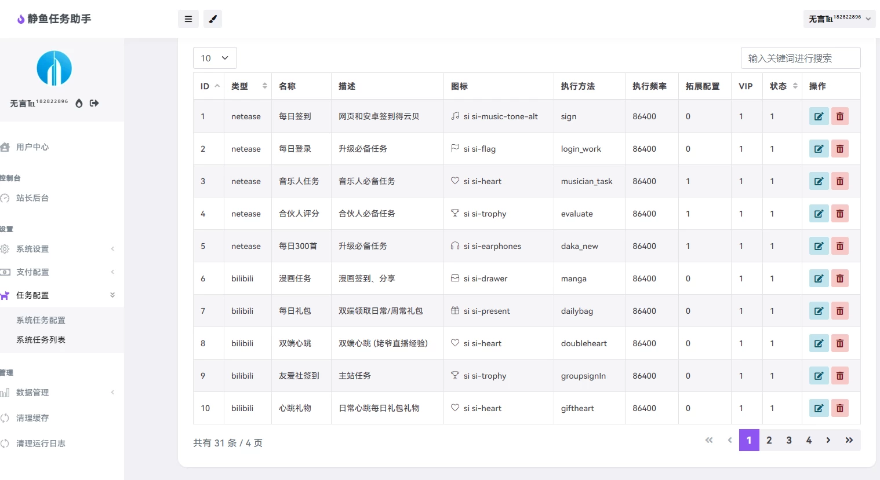The width and height of the screenshot is (880, 480).
Task: Open the user account dropdown at top right
Action: [839, 19]
